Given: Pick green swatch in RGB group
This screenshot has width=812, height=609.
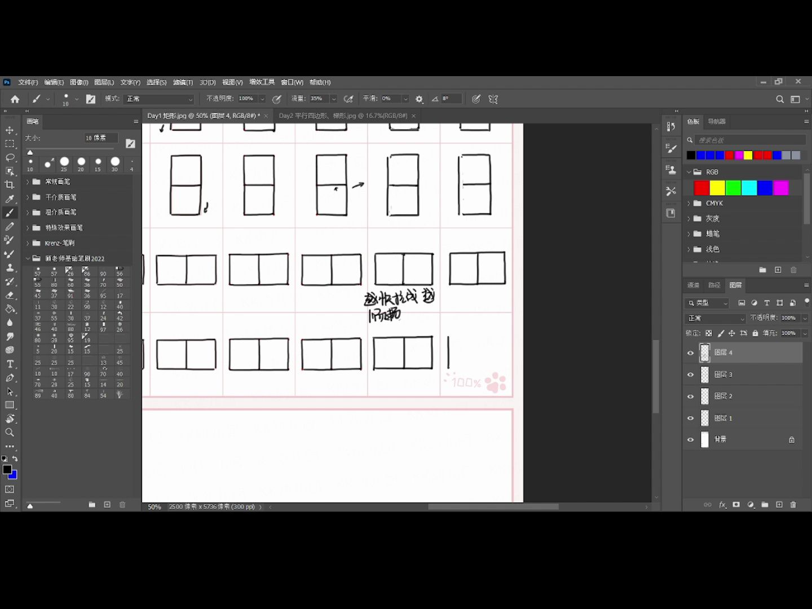Looking at the screenshot, I should (733, 188).
